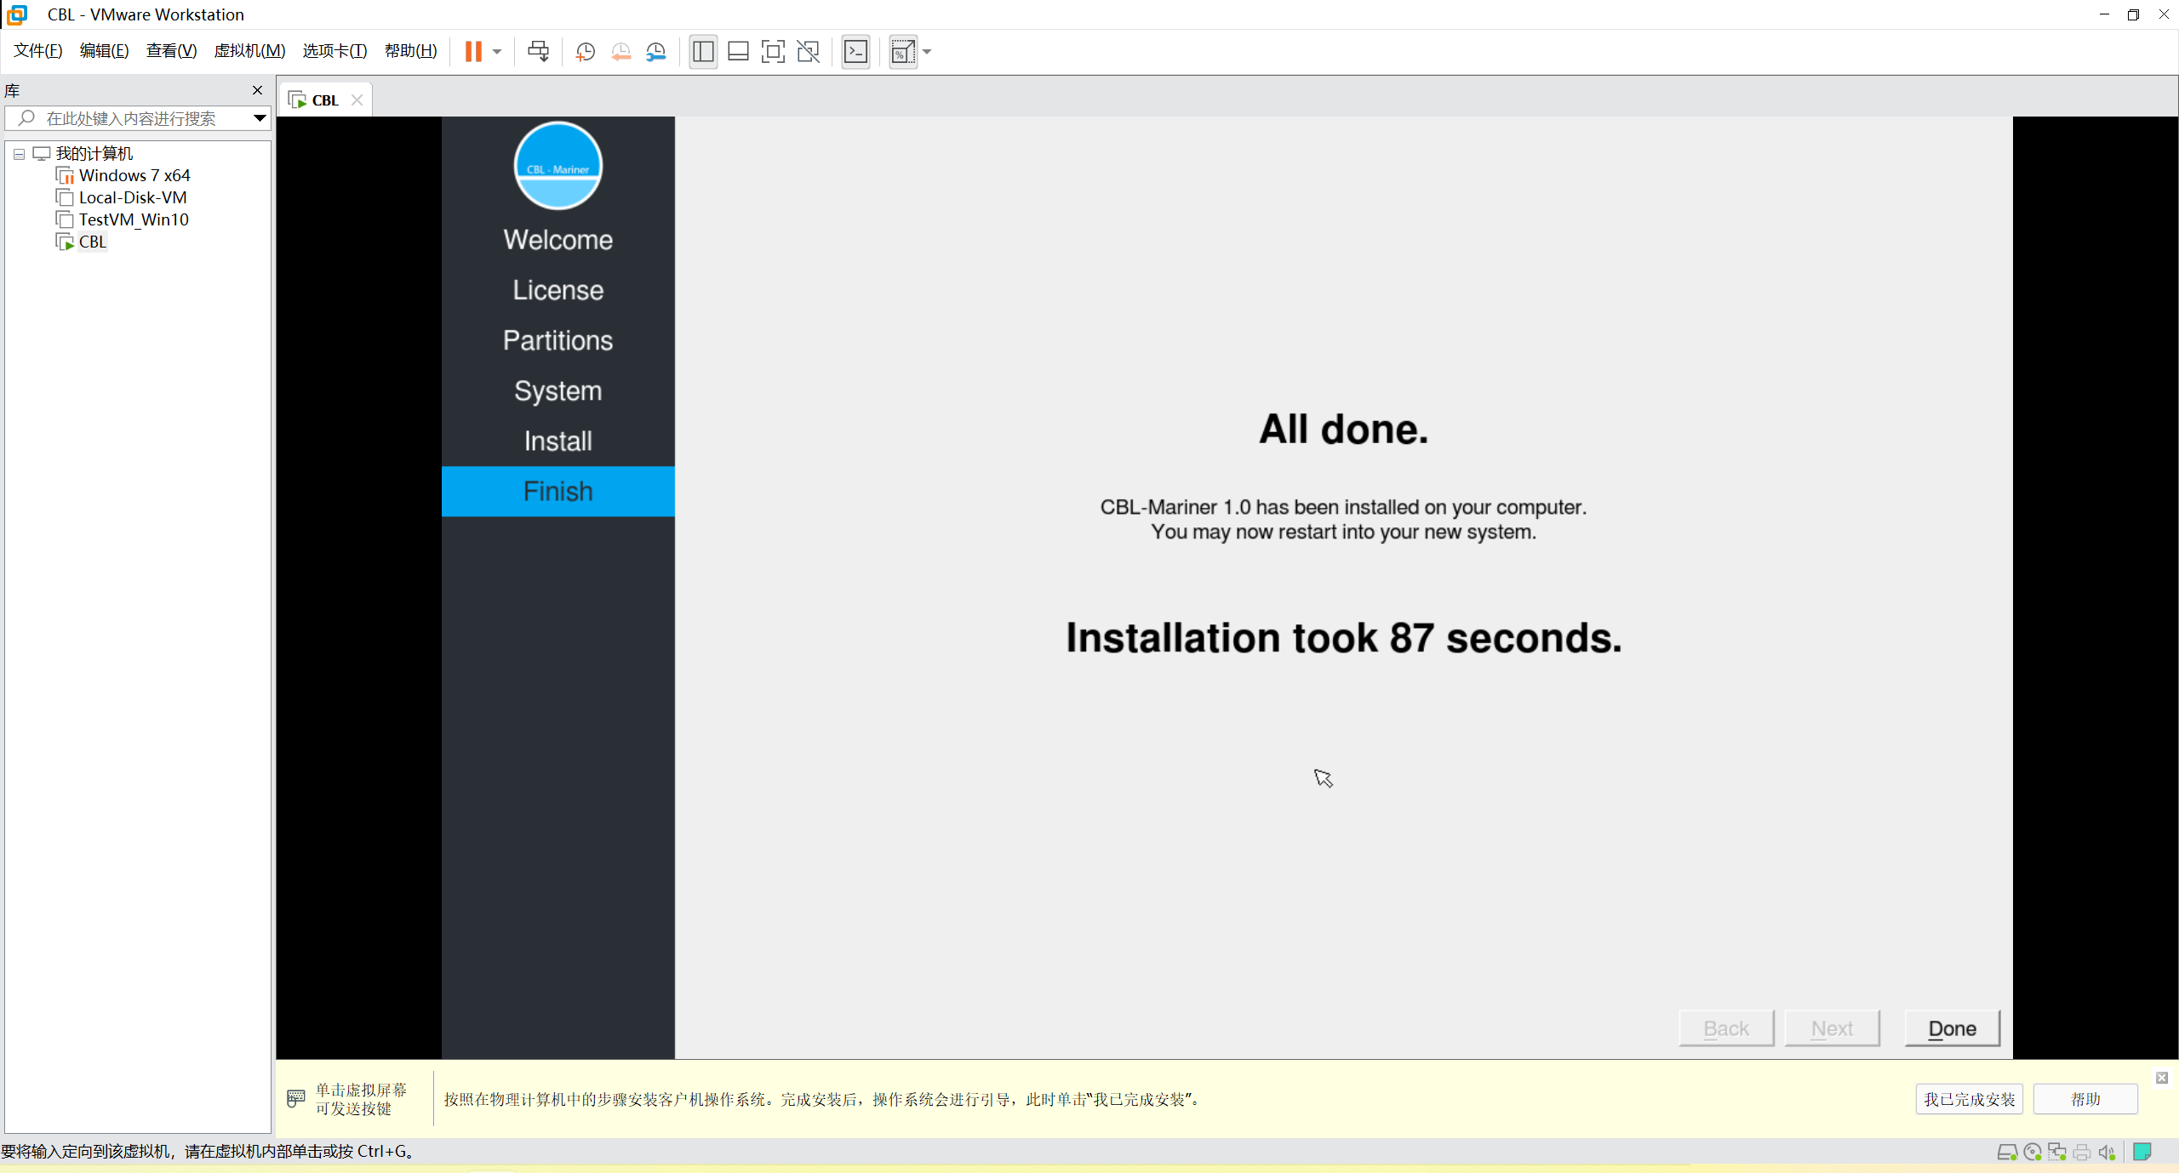Open the console view icon
The width and height of the screenshot is (2179, 1173).
pyautogui.click(x=855, y=52)
